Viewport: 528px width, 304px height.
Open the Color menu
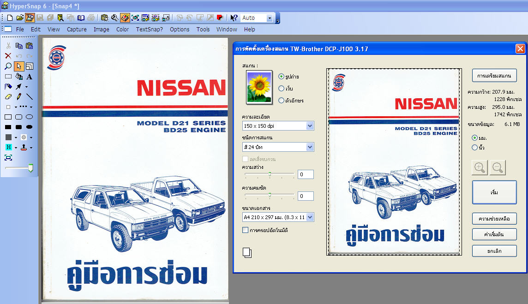pyautogui.click(x=123, y=29)
